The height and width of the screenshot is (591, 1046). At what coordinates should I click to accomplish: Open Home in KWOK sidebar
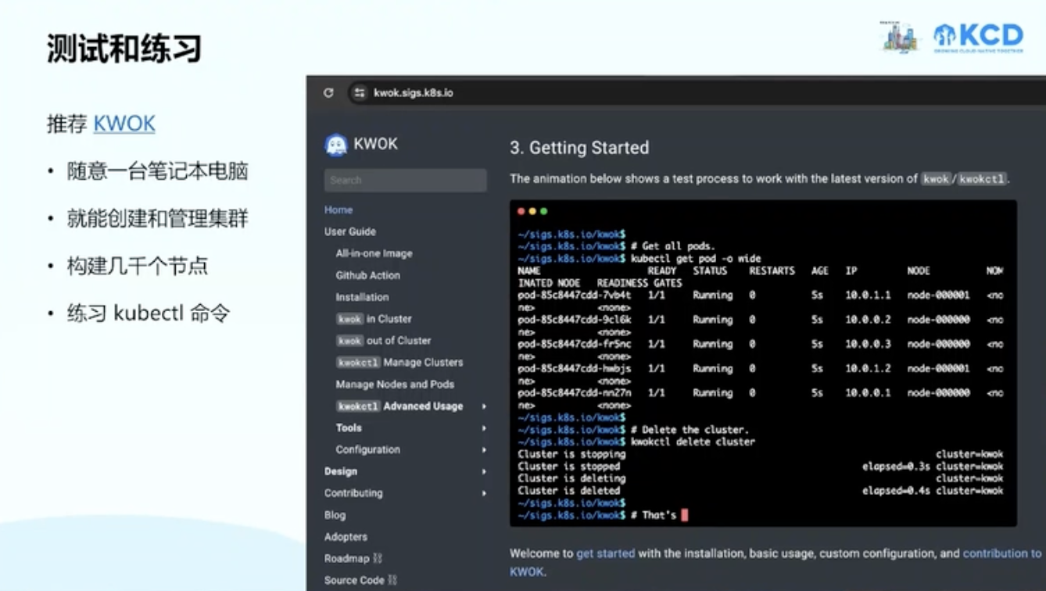[x=339, y=210]
